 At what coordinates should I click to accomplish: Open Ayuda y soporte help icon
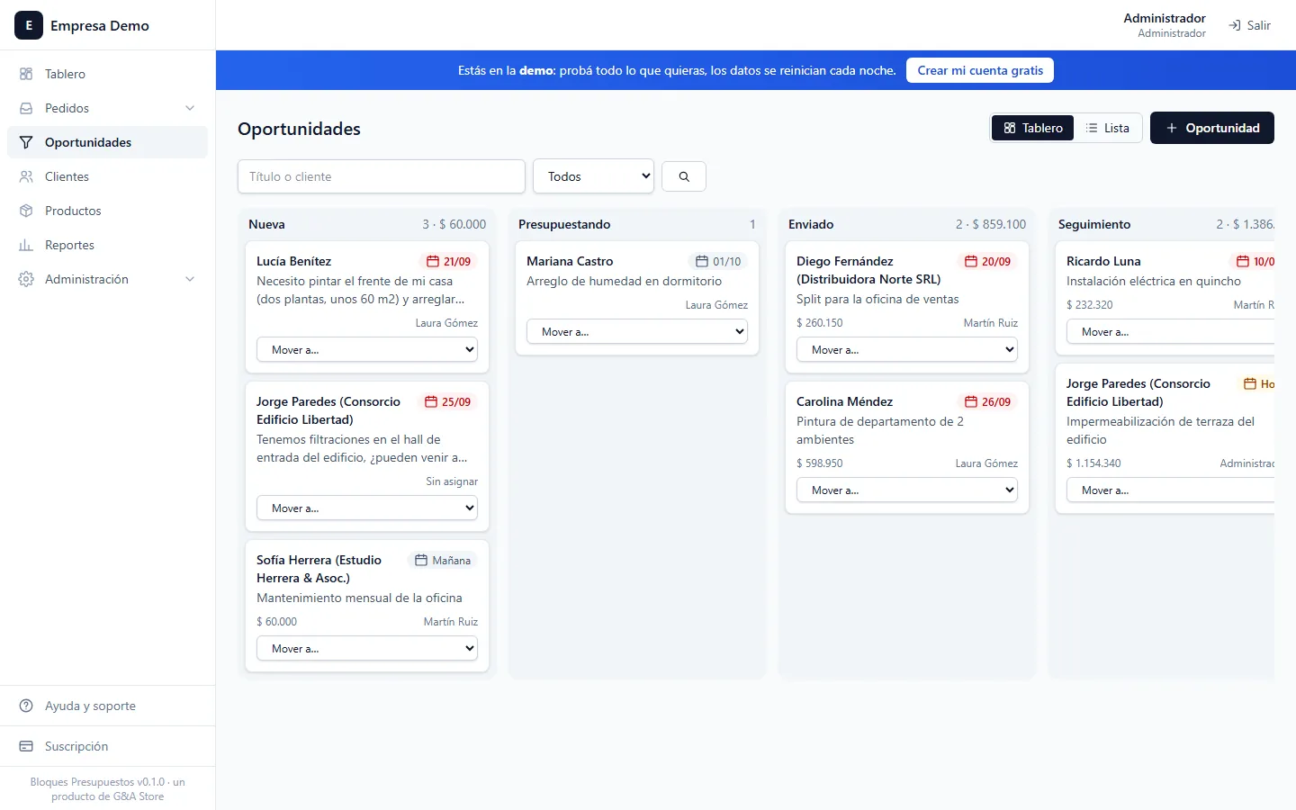[26, 706]
